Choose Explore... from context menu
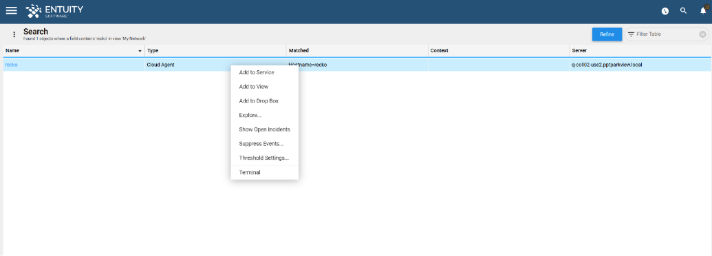Image resolution: width=712 pixels, height=256 pixels. coord(265,116)
